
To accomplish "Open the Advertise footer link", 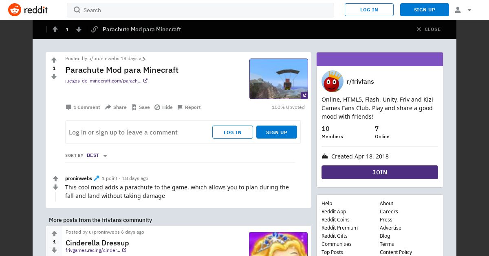I will click(x=390, y=228).
